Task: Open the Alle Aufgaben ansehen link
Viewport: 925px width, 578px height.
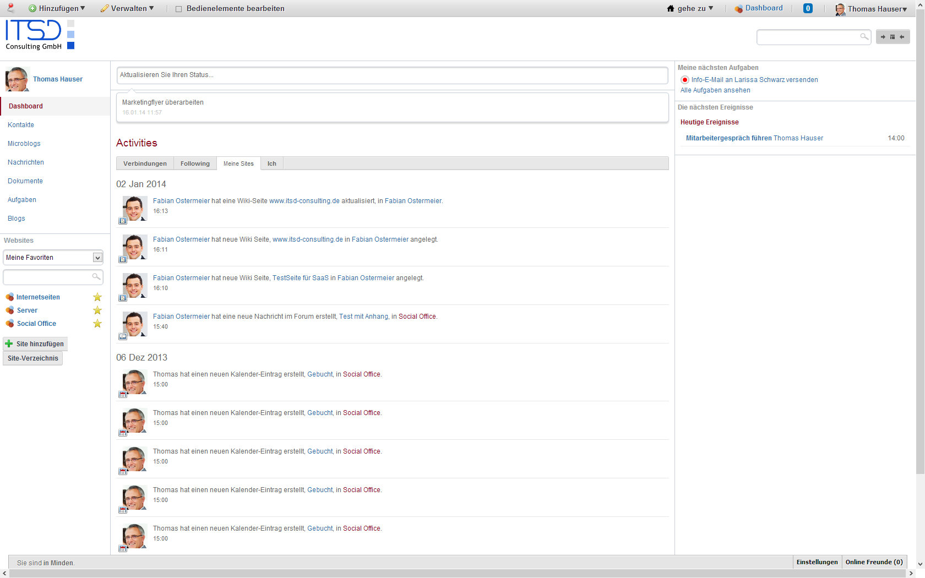Action: tap(715, 90)
